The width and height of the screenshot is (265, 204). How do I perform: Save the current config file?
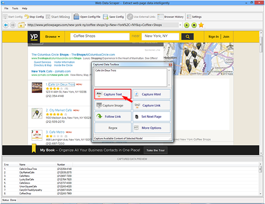pos(113,17)
